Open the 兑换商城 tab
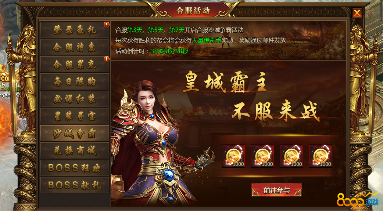 (75, 151)
